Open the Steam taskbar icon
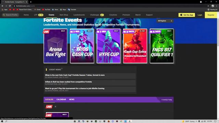 [83, 121]
